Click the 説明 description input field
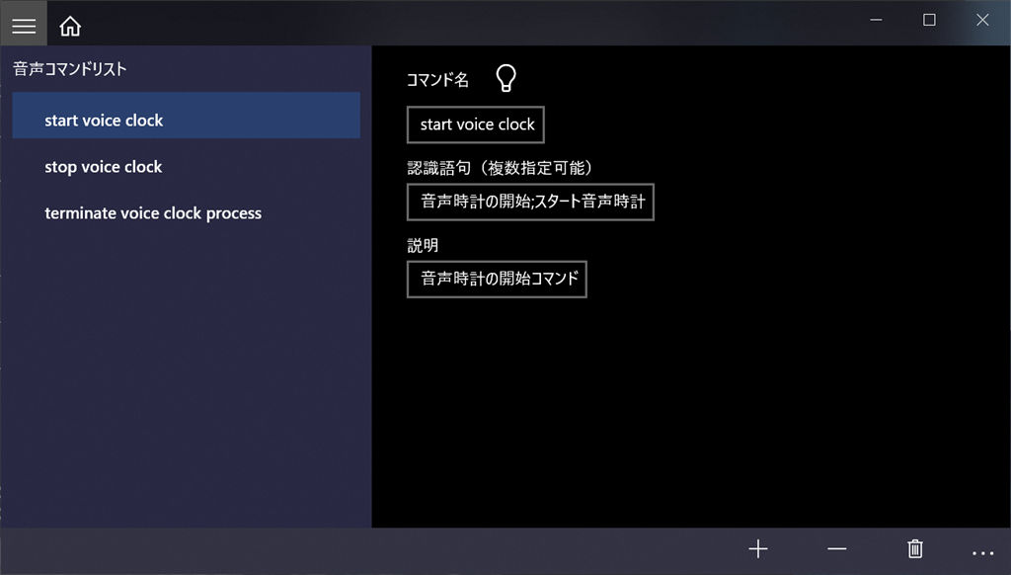Image resolution: width=1011 pixels, height=575 pixels. tap(497, 279)
